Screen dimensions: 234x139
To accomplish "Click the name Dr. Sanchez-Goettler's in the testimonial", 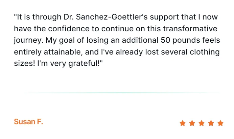I will [106, 17].
